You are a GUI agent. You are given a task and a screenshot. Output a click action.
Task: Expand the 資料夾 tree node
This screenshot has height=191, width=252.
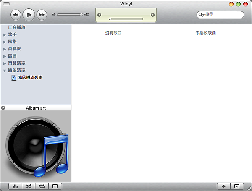(x=5, y=49)
